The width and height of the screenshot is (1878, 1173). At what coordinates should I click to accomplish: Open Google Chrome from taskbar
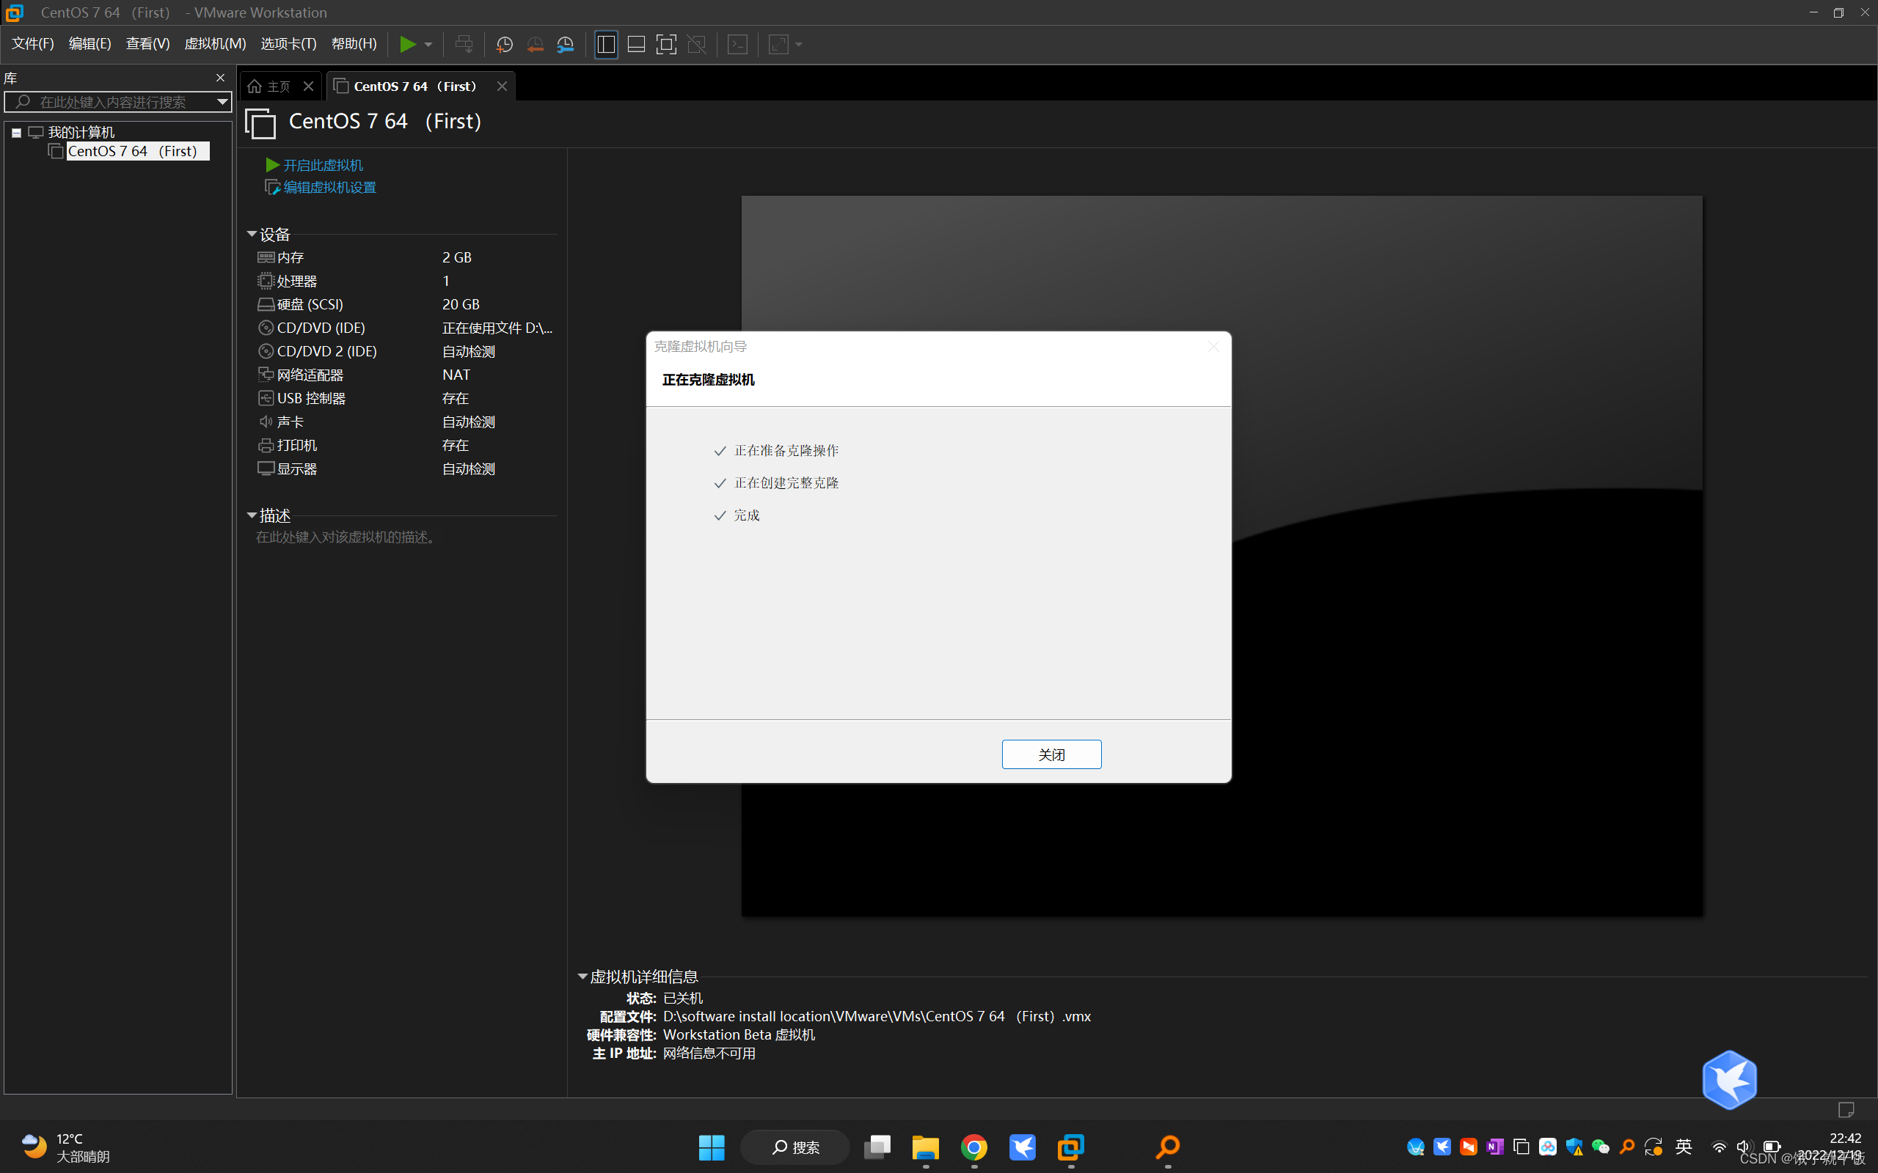pos(974,1147)
